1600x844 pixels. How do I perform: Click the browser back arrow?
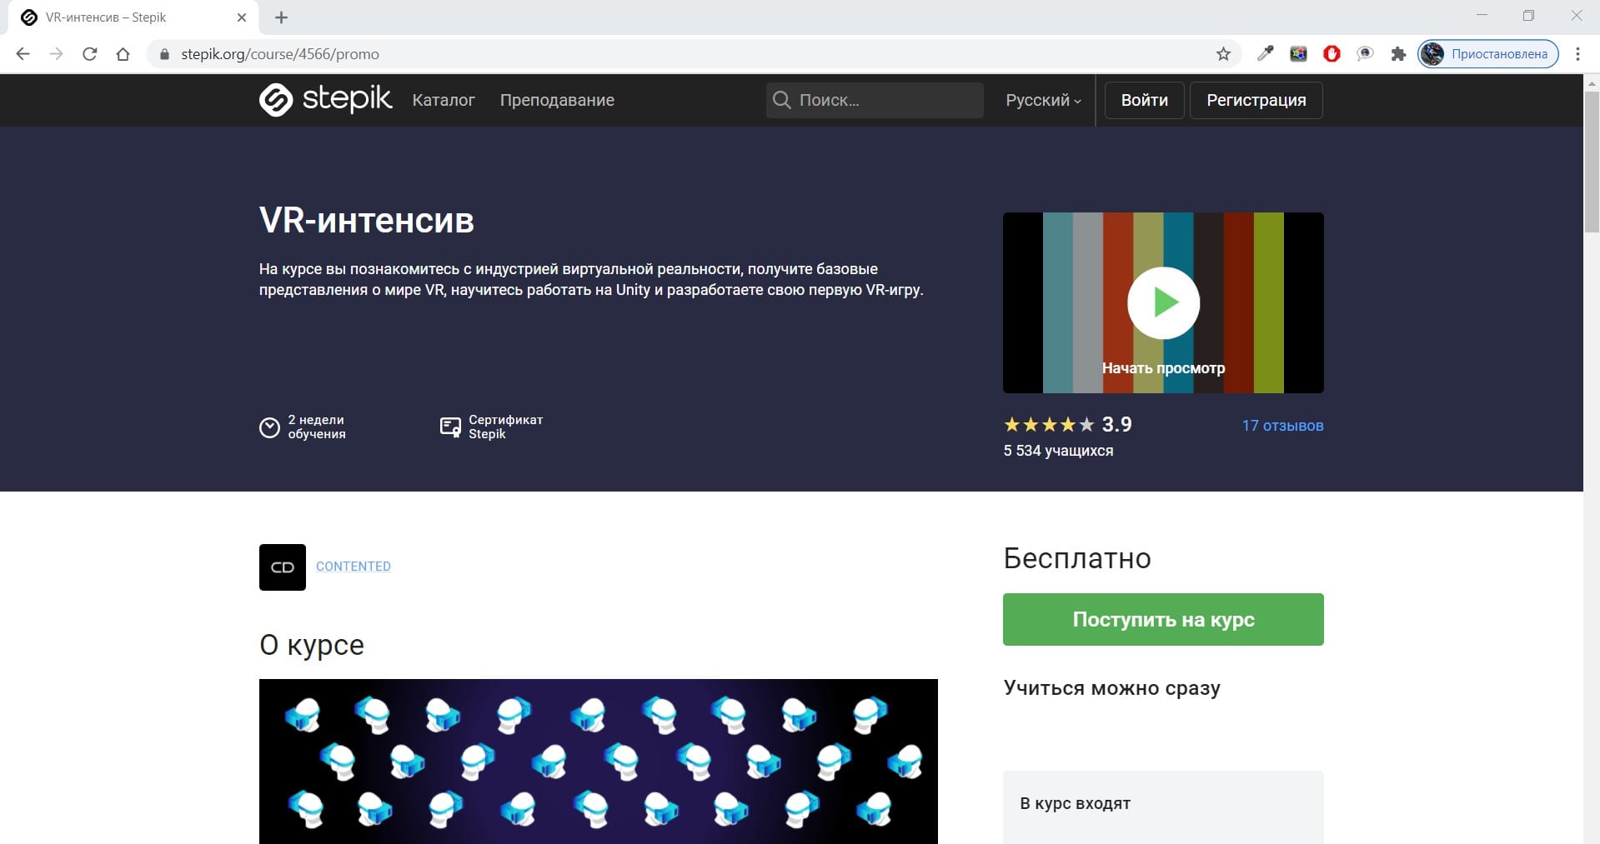(x=23, y=54)
